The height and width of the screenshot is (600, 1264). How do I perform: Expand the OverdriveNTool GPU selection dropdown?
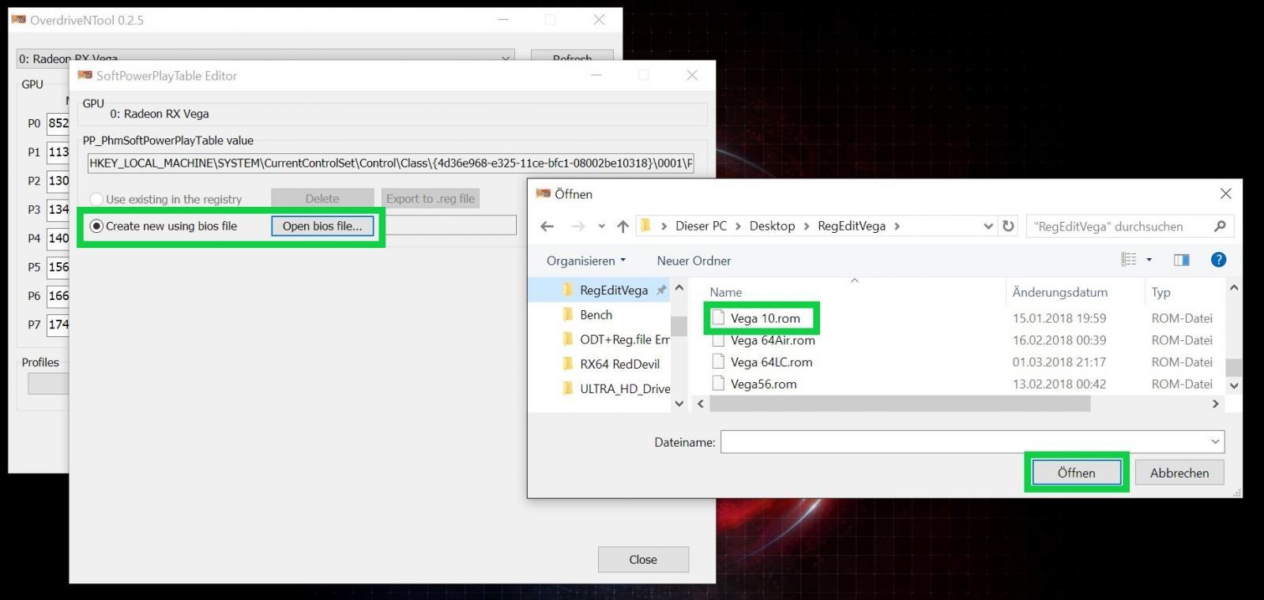(506, 58)
